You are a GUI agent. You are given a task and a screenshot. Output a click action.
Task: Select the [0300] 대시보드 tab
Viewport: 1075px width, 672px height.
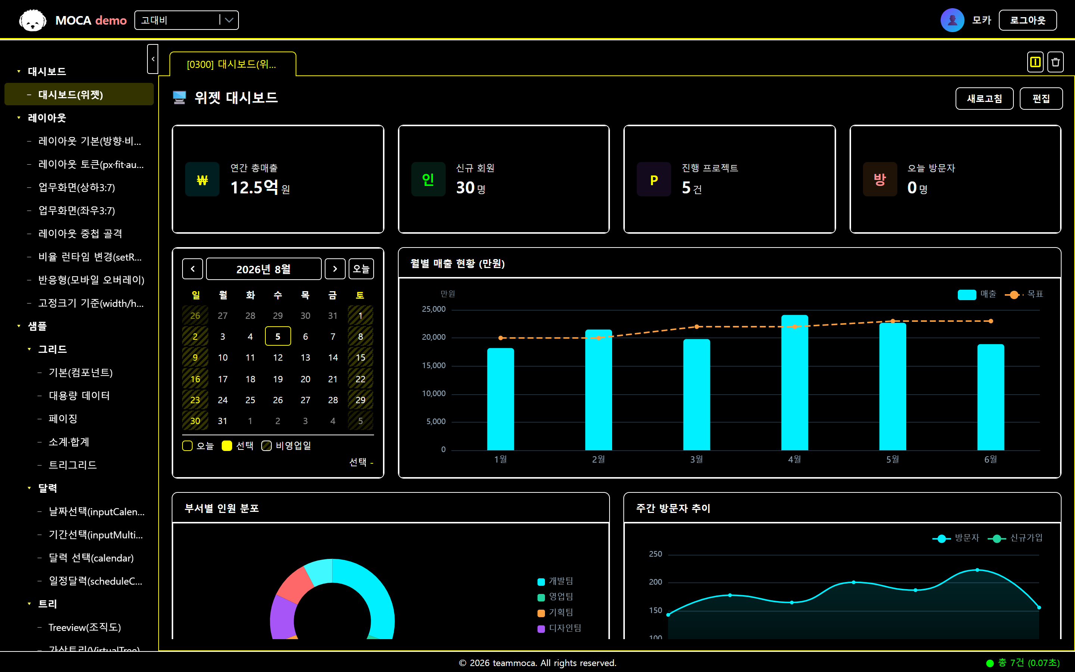pyautogui.click(x=233, y=64)
